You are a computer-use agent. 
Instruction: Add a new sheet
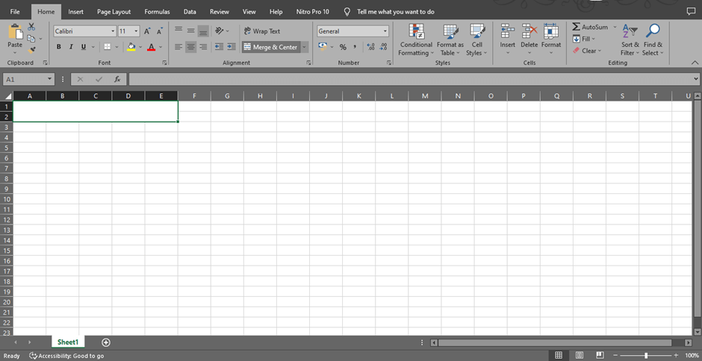[105, 342]
